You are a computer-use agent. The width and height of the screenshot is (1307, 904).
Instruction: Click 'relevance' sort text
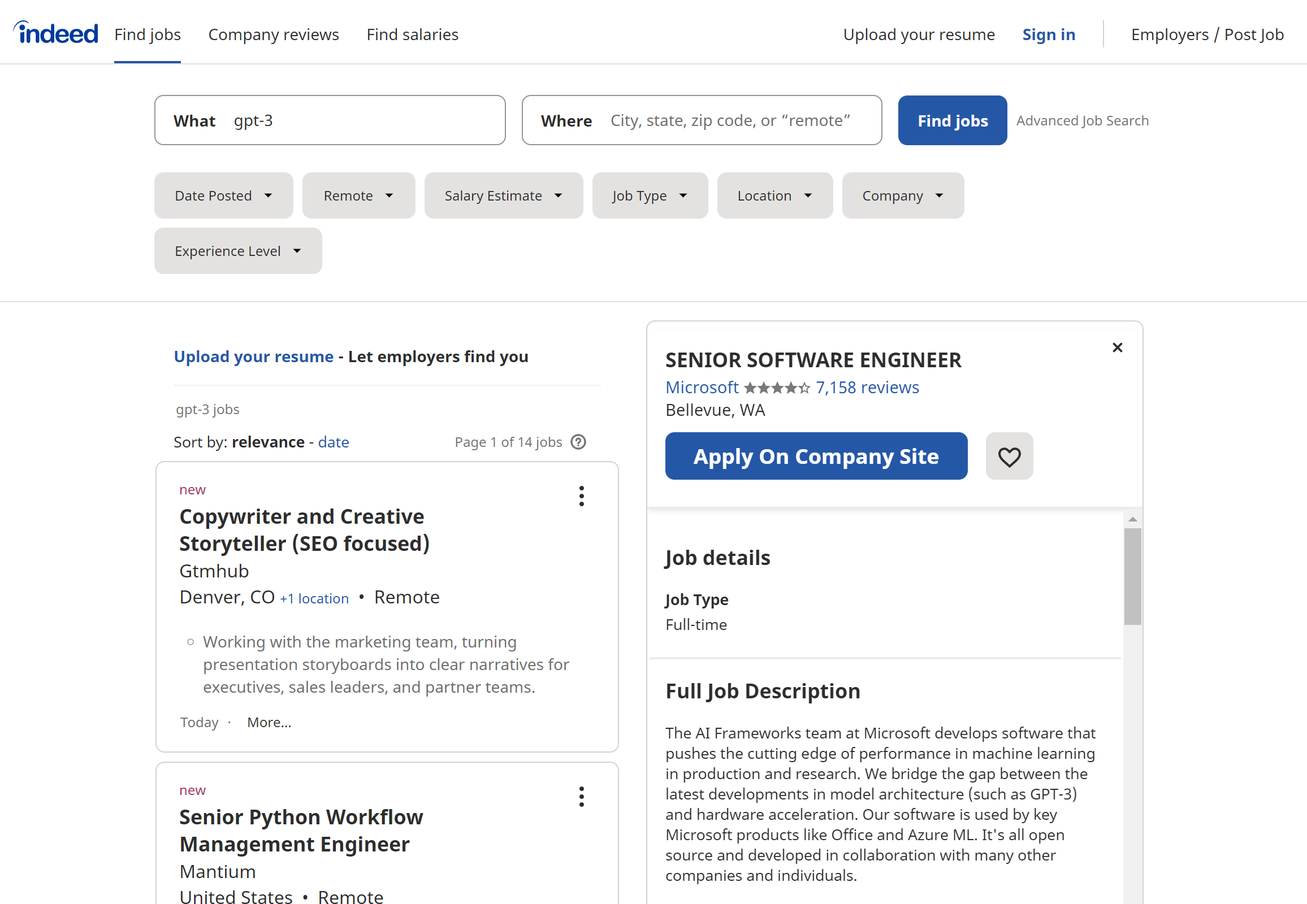[268, 442]
